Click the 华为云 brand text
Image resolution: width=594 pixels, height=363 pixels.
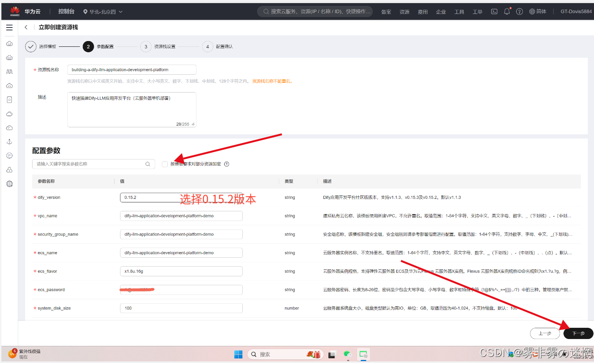click(x=33, y=12)
